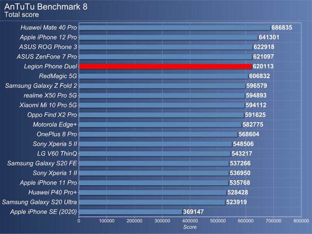Click the score value 582775
The image size is (312, 234).
point(253,124)
